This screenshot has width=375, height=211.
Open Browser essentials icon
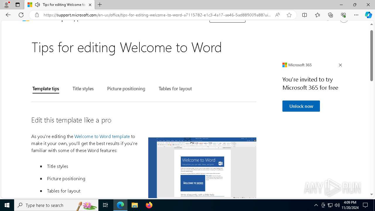click(343, 15)
